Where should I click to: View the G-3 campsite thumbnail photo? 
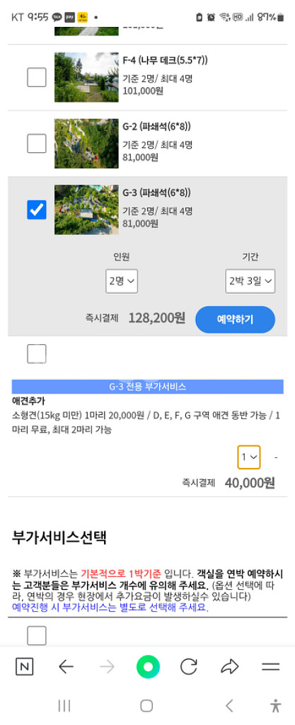[86, 210]
